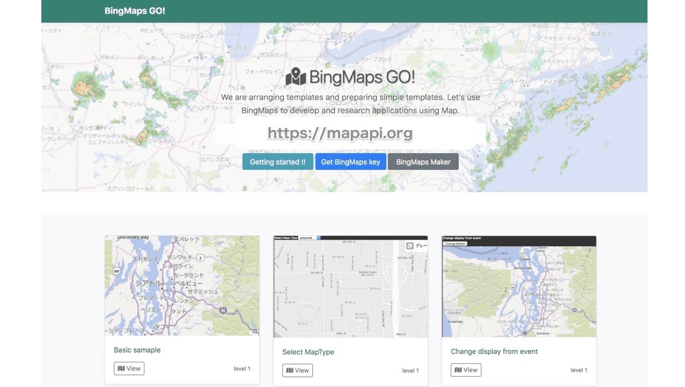This screenshot has height=387, width=685.
Task: Click the map pin logo beside the BingMaps GO! heading
Action: (296, 77)
